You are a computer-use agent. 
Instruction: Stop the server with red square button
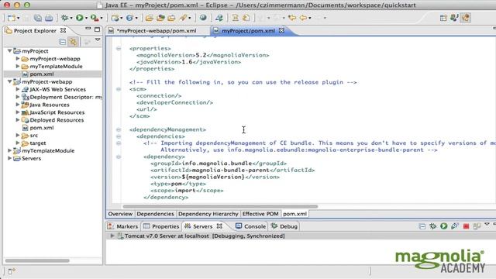466,226
